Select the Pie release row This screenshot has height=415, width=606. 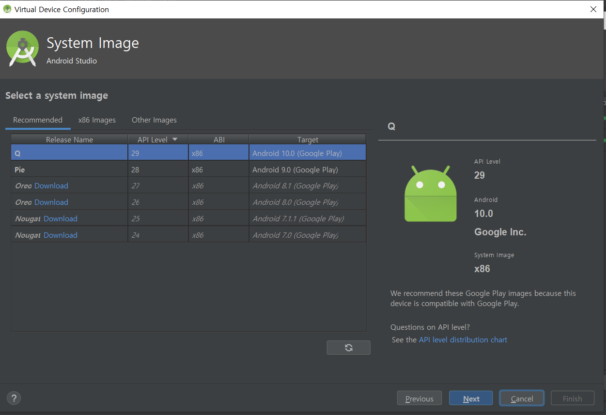tap(188, 169)
